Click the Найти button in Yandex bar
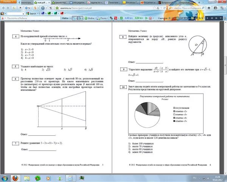This screenshot has width=227, height=182. coord(65,18)
